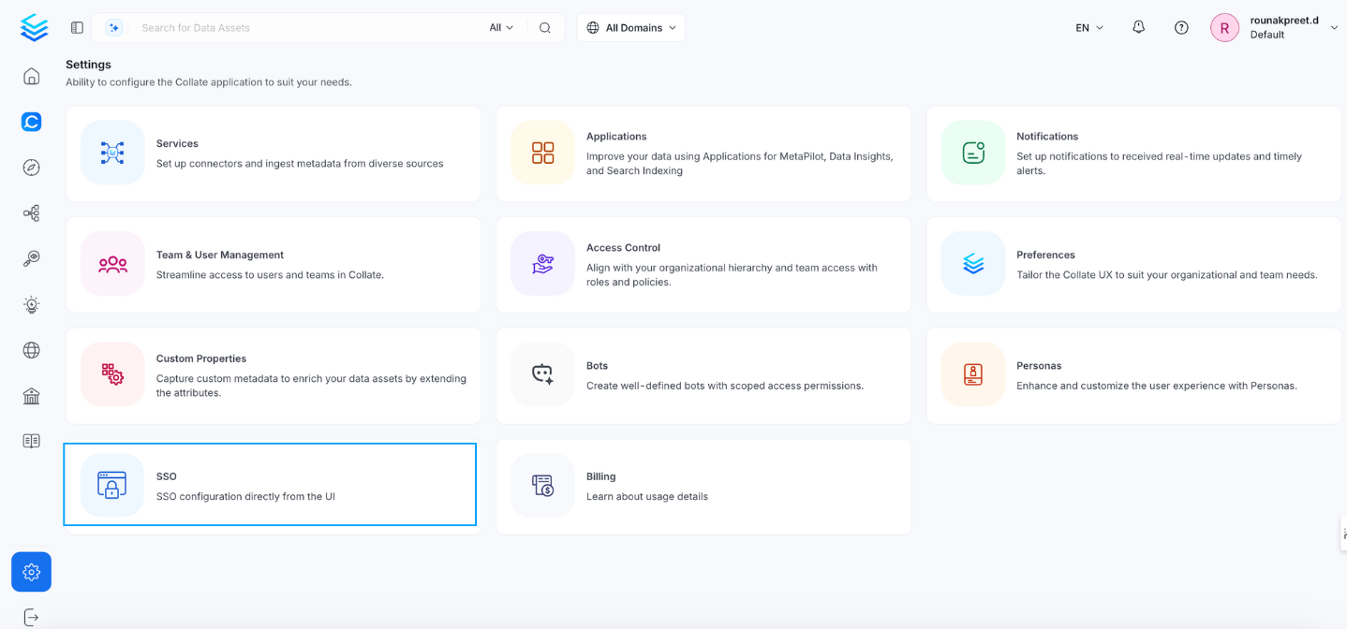The height and width of the screenshot is (629, 1347).
Task: Open the EN language dropdown
Action: pos(1088,27)
